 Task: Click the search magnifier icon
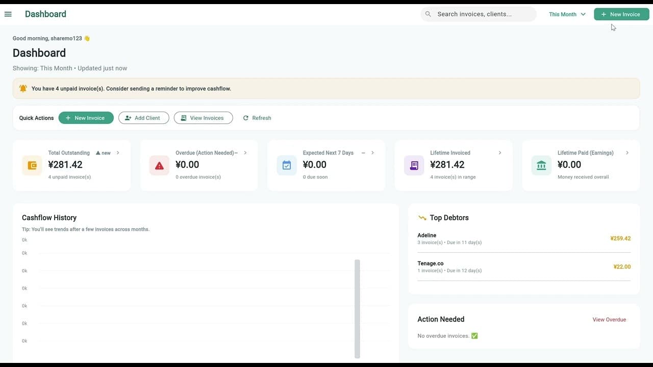[428, 14]
